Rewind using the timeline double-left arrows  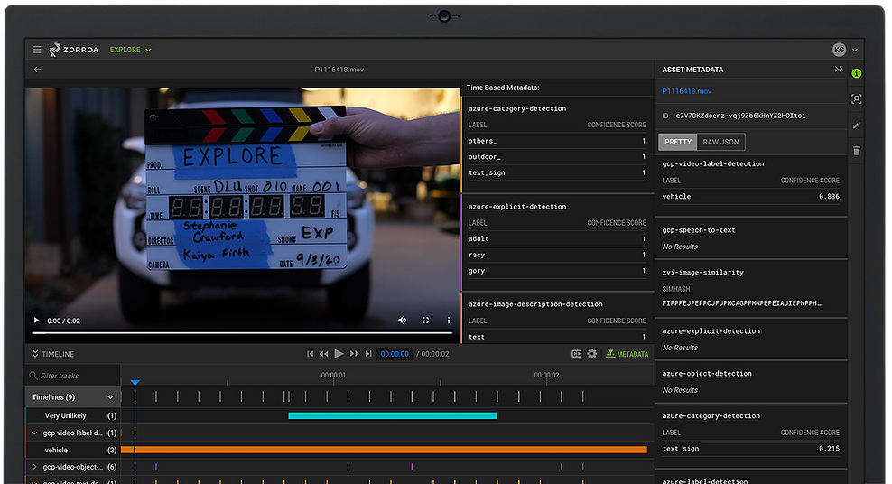click(x=324, y=354)
